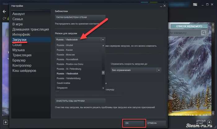The height and width of the screenshot is (129, 217).
Task: Click the Отмена button
Action: 156,123
